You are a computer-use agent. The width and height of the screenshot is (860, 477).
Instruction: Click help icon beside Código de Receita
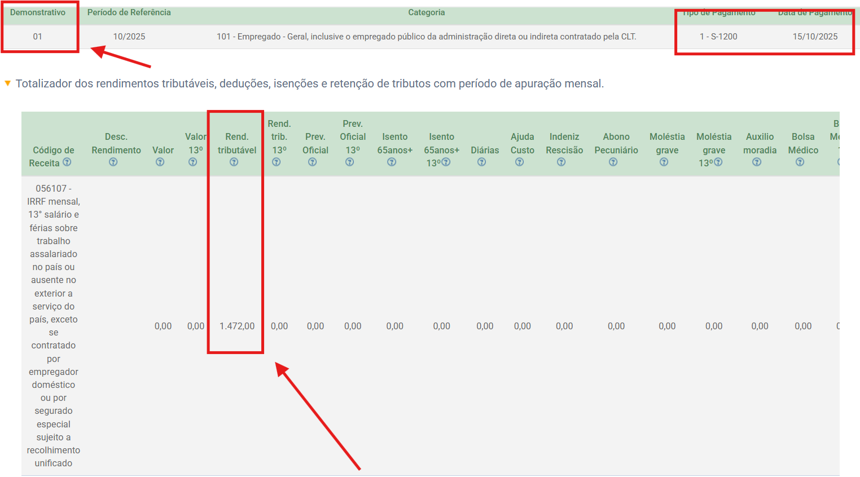coord(67,162)
